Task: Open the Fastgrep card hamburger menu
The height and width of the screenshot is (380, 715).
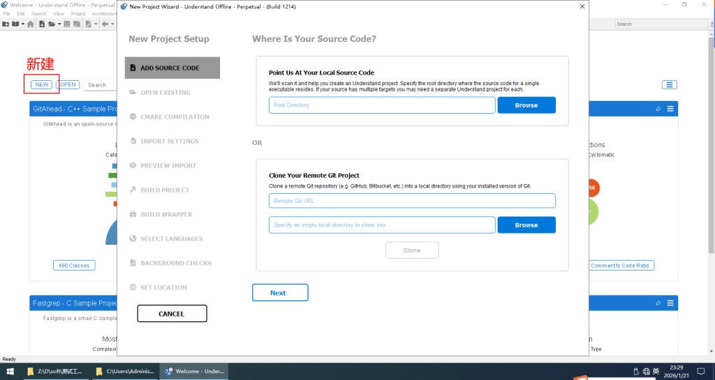Action: pyautogui.click(x=670, y=303)
